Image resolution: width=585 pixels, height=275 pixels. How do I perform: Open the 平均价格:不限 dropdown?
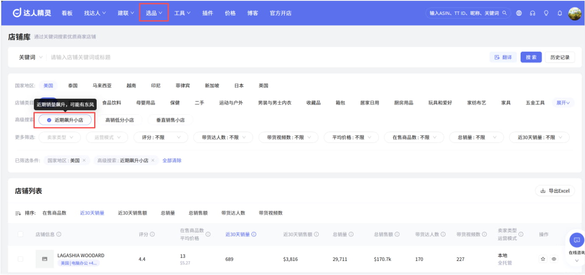click(351, 137)
